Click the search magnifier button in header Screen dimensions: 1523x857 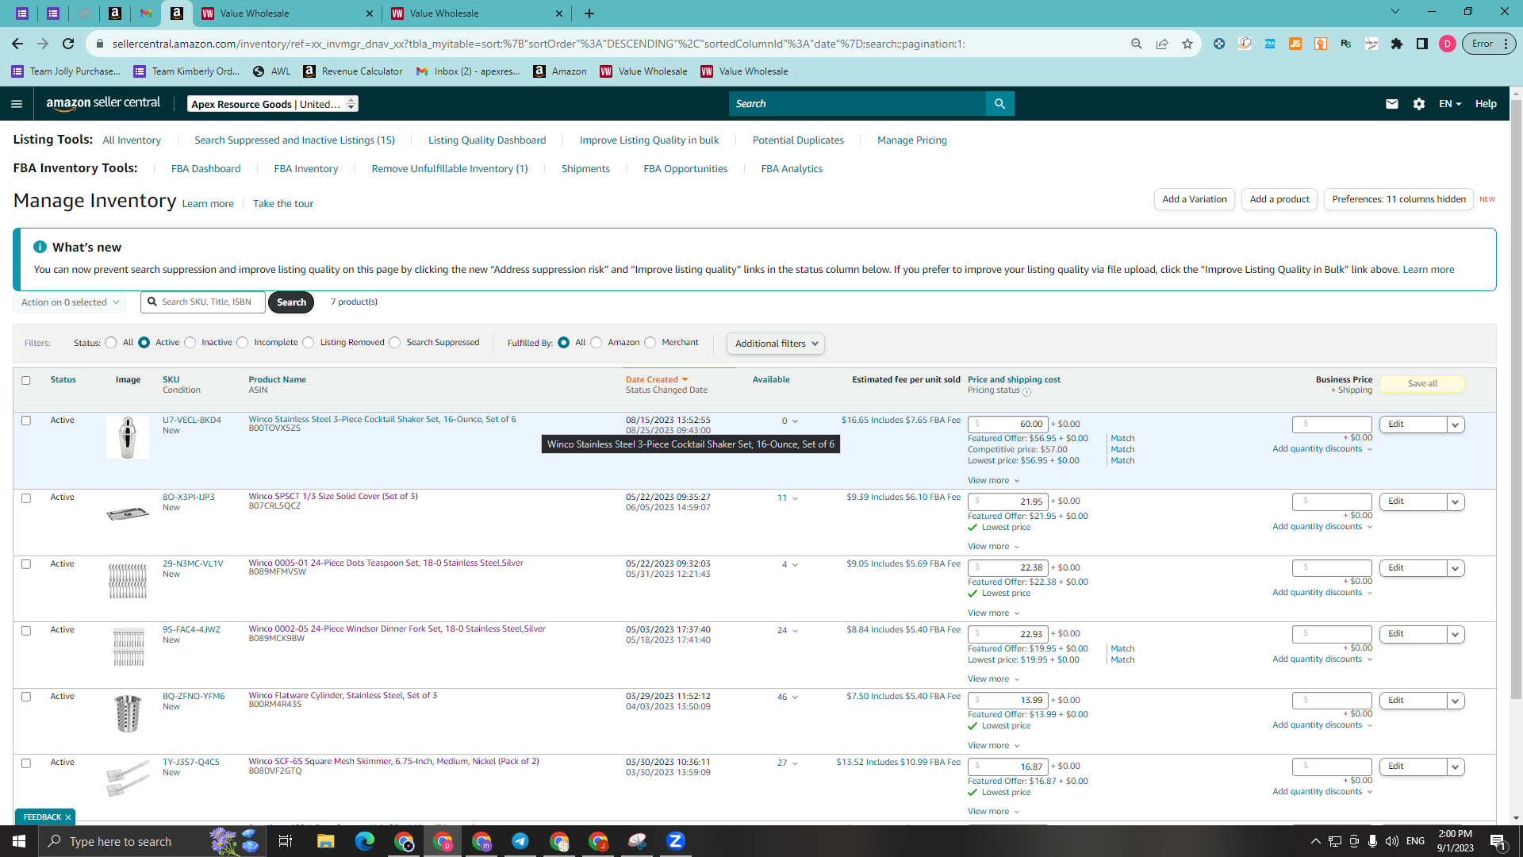point(999,104)
